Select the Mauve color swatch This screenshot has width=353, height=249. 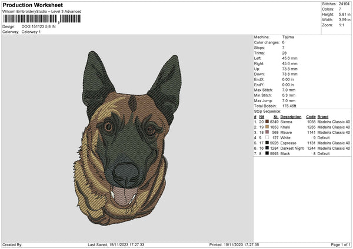pyautogui.click(x=267, y=132)
